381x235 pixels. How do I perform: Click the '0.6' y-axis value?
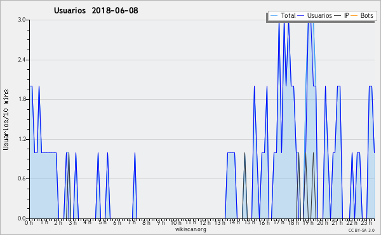[x=22, y=178]
